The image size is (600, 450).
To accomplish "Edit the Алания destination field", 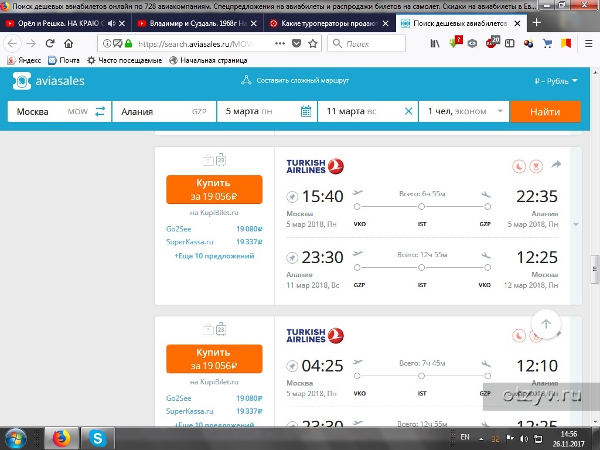I will (164, 112).
